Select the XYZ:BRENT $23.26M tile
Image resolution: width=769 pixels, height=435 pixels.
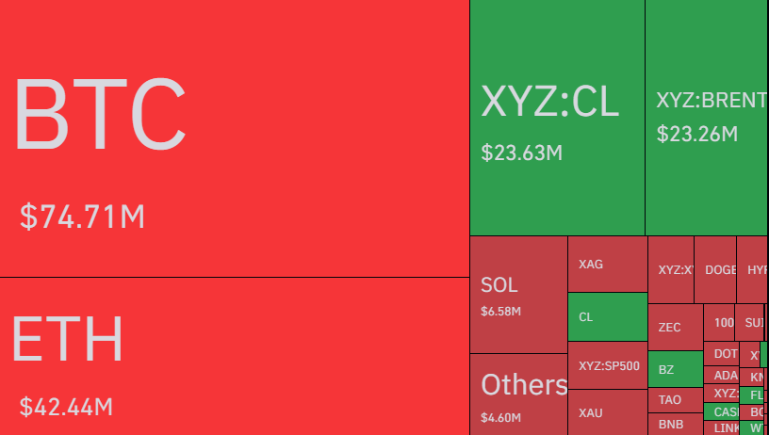[x=706, y=118]
